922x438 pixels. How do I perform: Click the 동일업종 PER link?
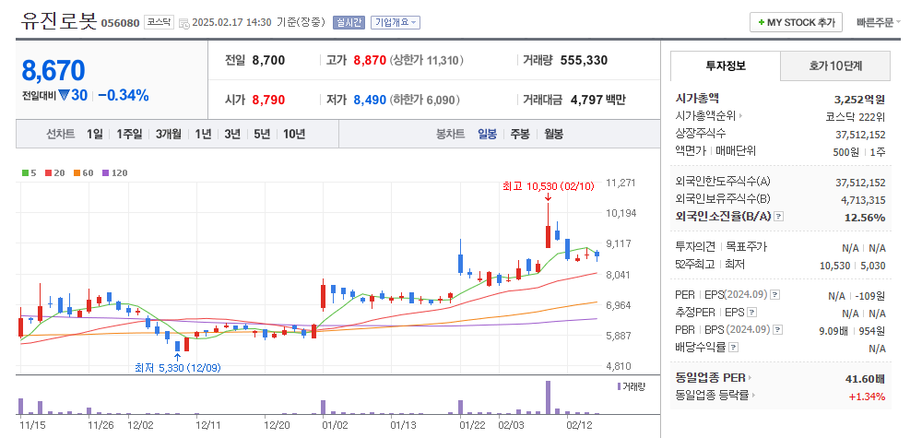[x=711, y=377]
